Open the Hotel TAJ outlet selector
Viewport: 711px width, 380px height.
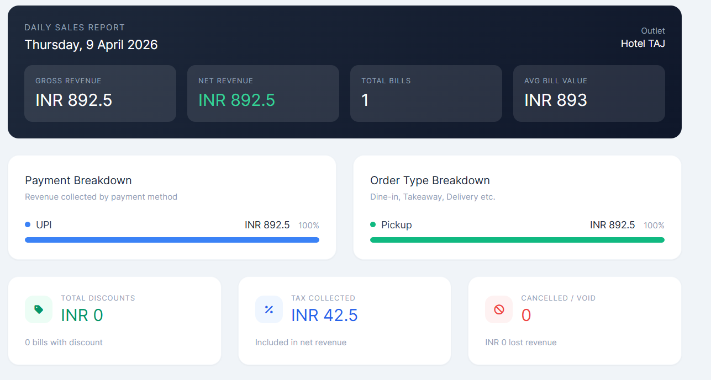642,43
